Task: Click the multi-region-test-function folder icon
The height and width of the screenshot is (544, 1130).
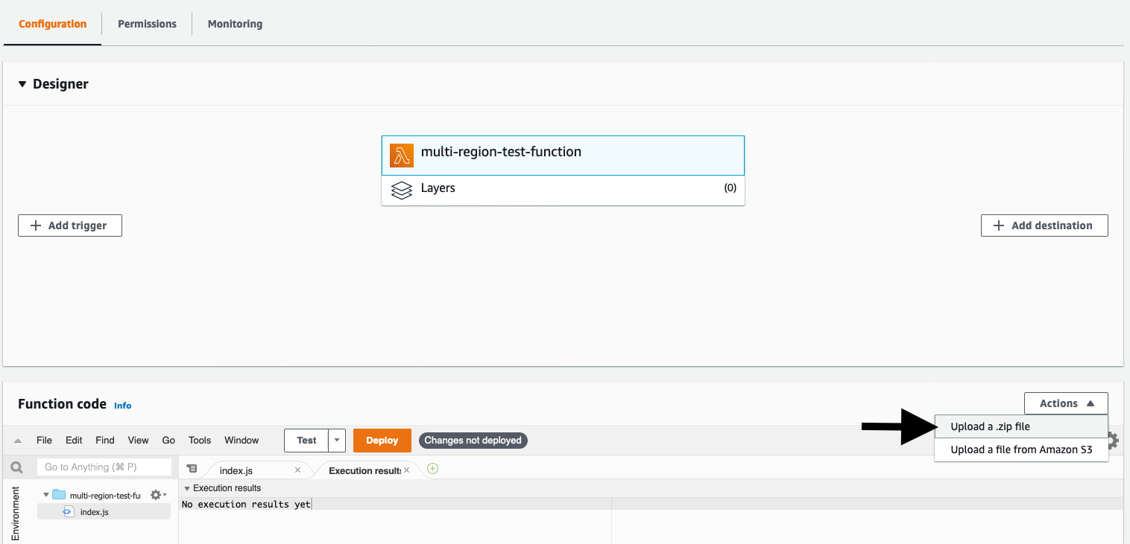Action: (59, 495)
